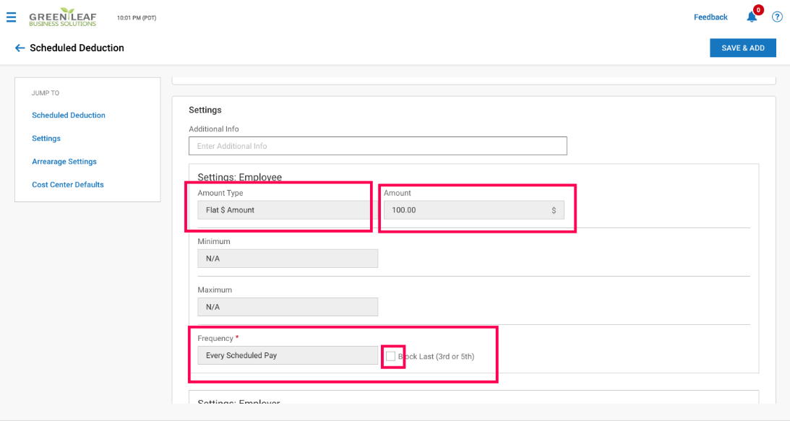Jump to Settings section
The height and width of the screenshot is (421, 790).
click(x=46, y=139)
